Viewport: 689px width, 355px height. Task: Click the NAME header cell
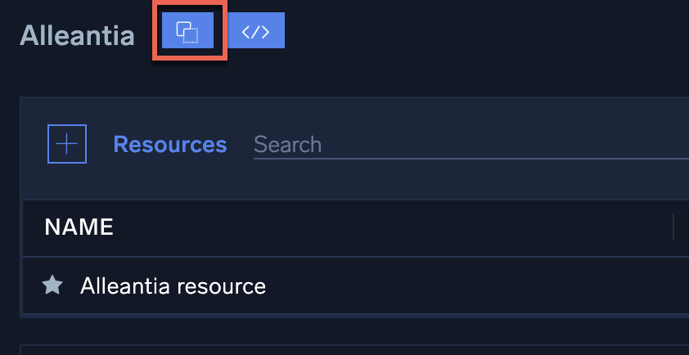(x=79, y=227)
